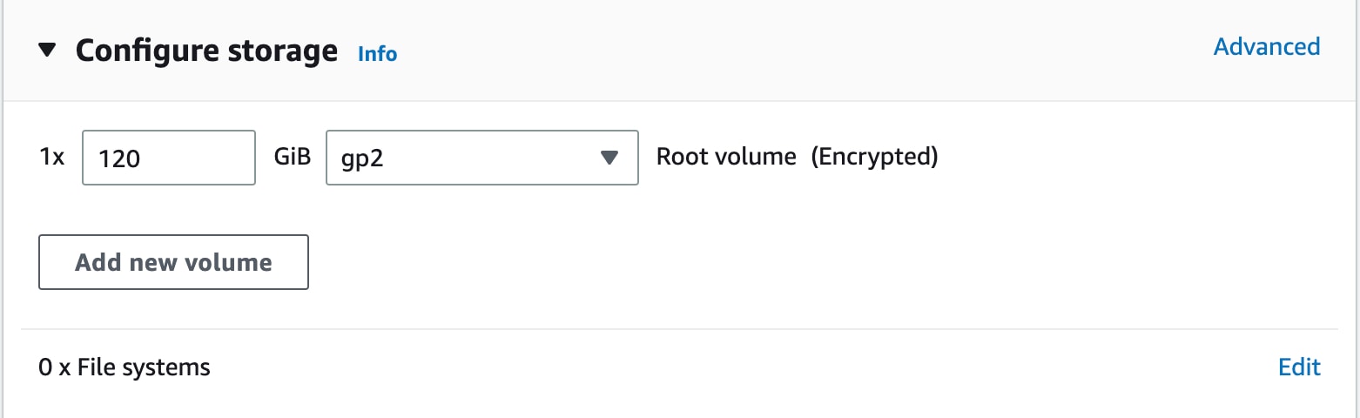Image resolution: width=1360 pixels, height=418 pixels.
Task: Select the Root volume label text
Action: (x=726, y=157)
